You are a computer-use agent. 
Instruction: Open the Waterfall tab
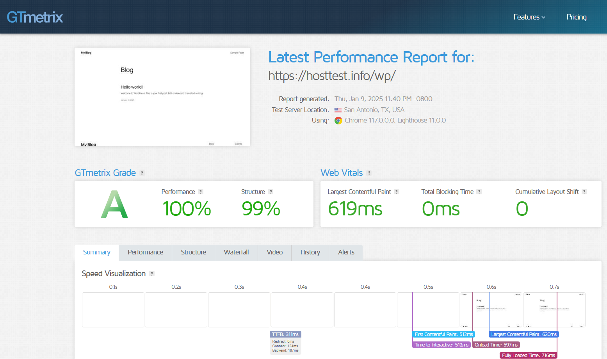pyautogui.click(x=237, y=252)
